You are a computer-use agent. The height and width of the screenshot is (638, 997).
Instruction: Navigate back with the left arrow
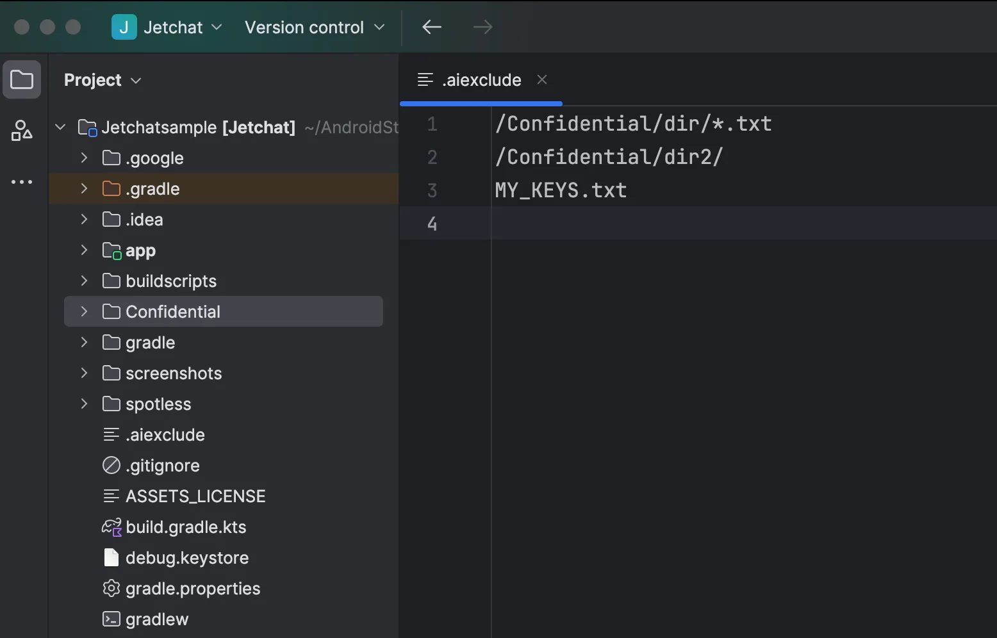[432, 27]
